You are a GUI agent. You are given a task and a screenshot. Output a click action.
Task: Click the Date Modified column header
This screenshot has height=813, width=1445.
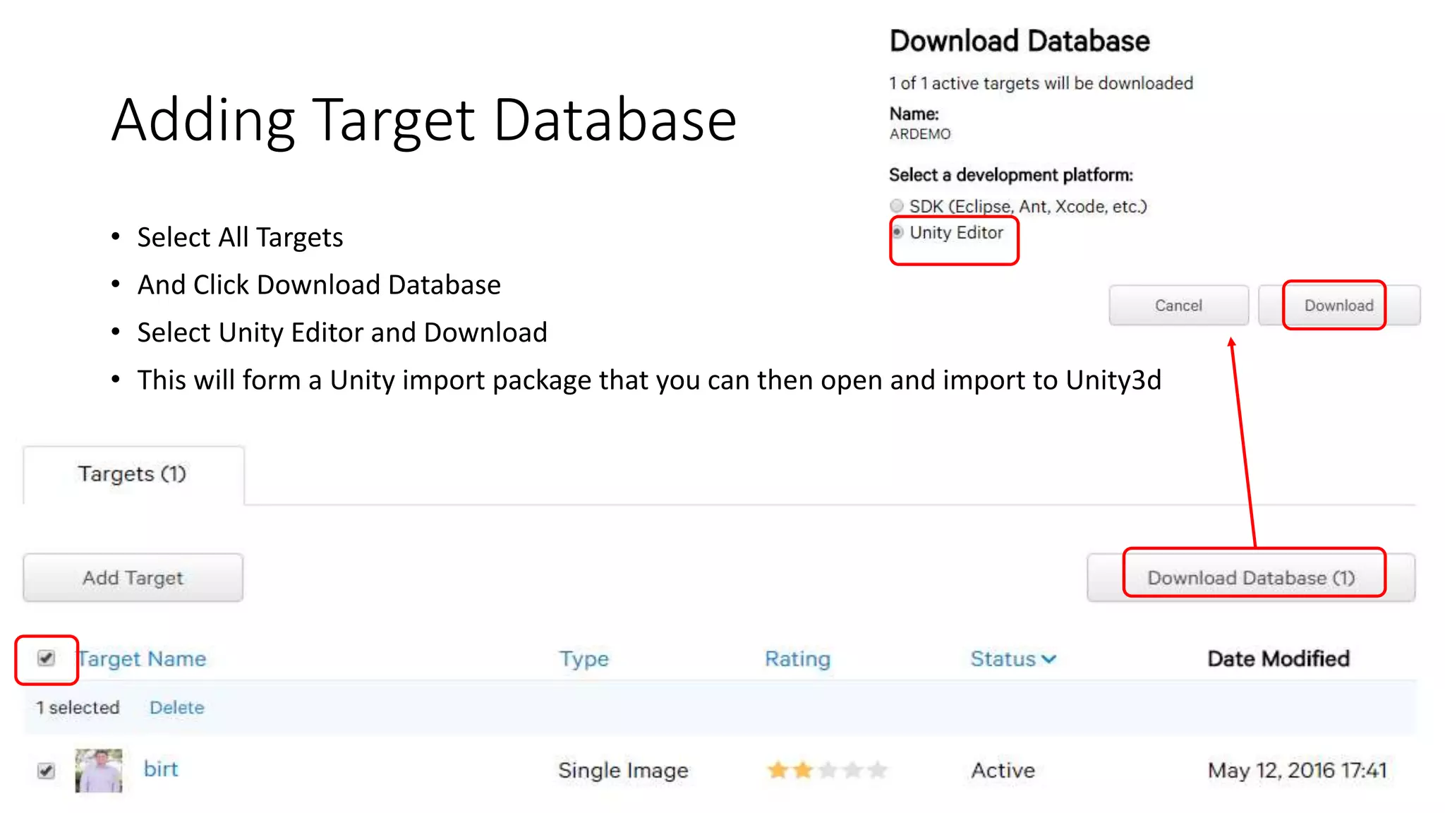[x=1278, y=658]
